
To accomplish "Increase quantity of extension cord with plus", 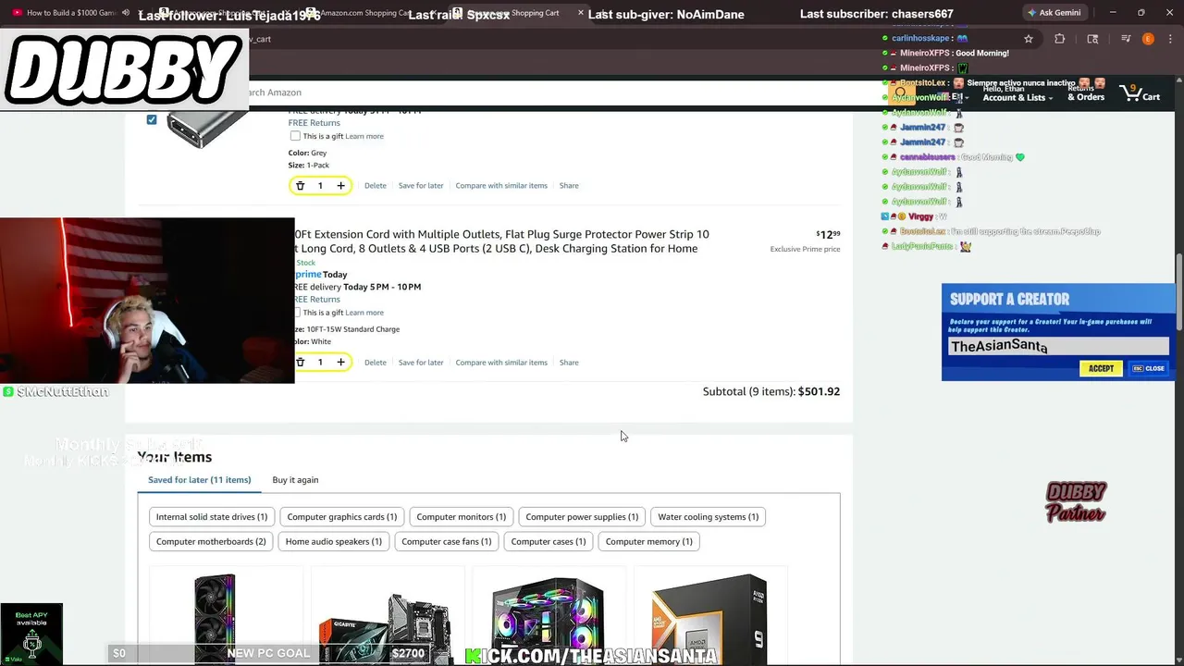I will [x=340, y=363].
